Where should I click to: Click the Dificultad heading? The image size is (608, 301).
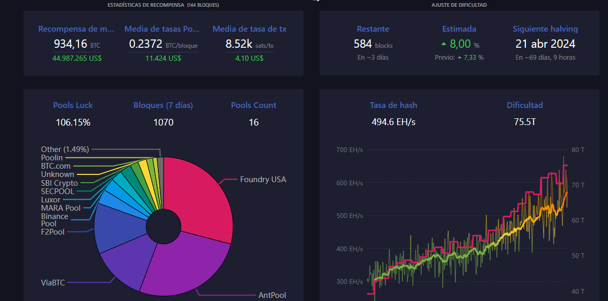click(524, 105)
